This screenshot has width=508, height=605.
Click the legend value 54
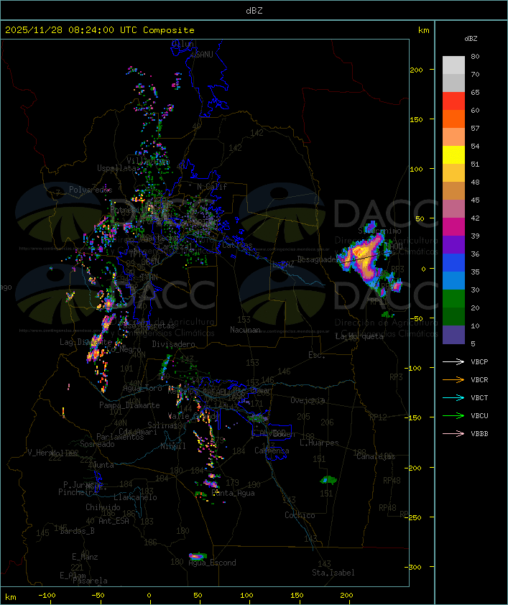(x=475, y=147)
